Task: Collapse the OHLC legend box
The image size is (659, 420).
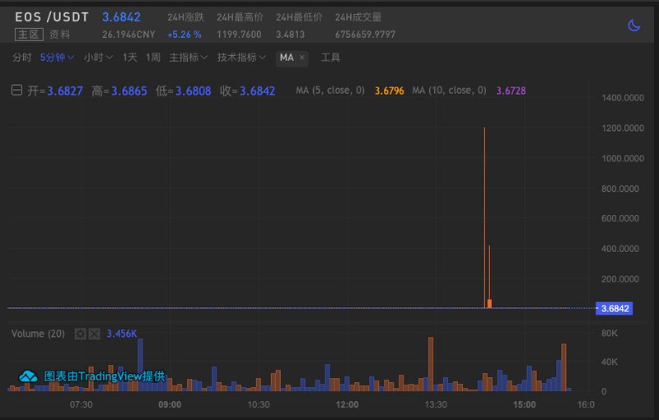Action: [x=16, y=91]
